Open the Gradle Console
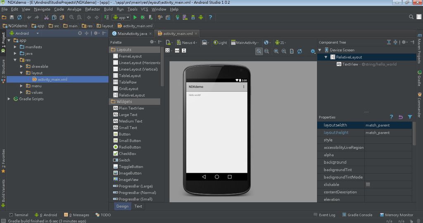The height and width of the screenshot is (223, 423). (357, 215)
